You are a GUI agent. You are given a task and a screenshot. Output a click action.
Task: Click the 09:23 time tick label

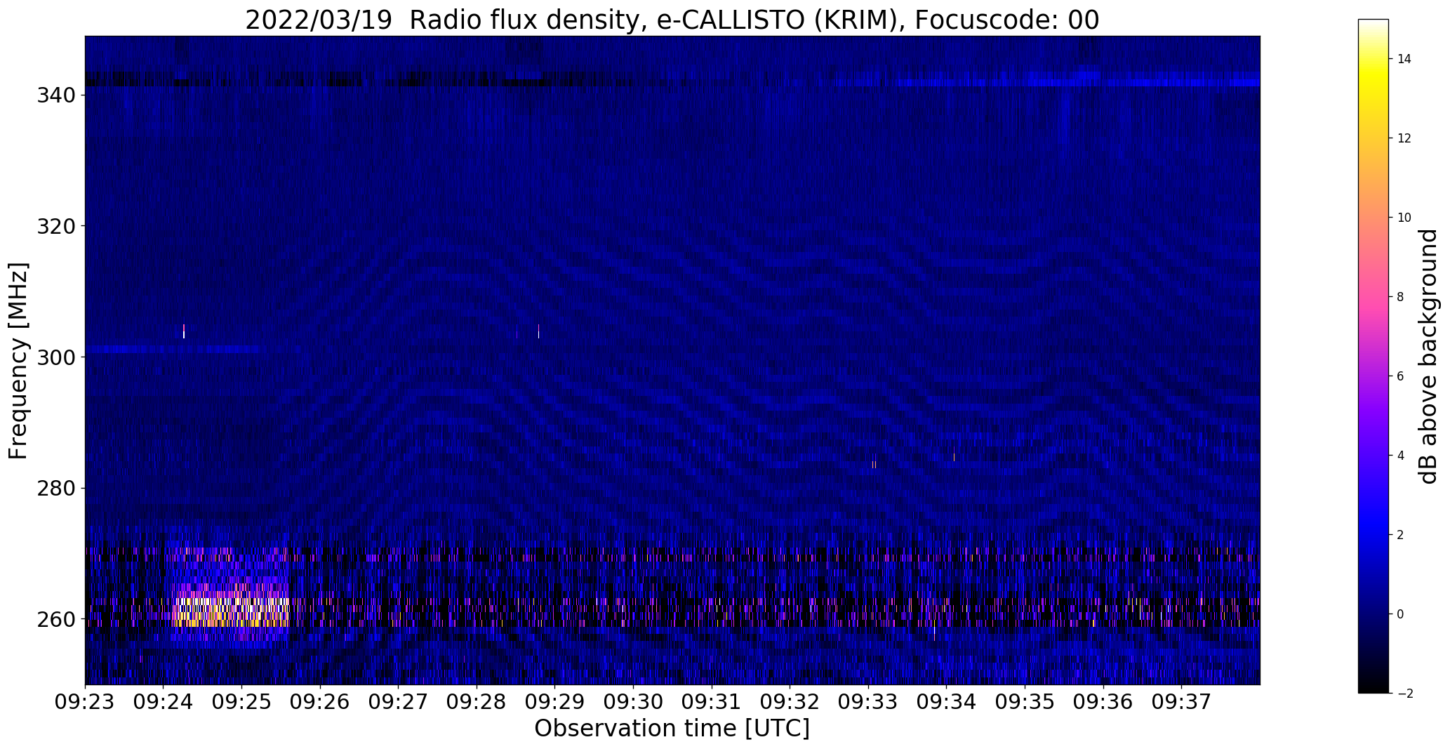click(85, 702)
